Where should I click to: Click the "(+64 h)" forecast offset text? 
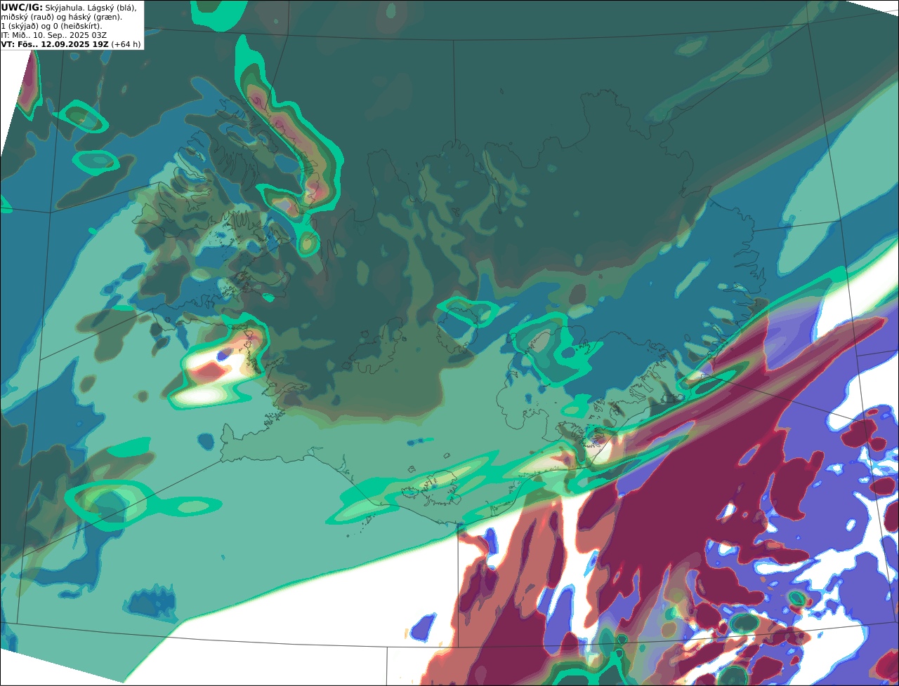click(x=126, y=44)
